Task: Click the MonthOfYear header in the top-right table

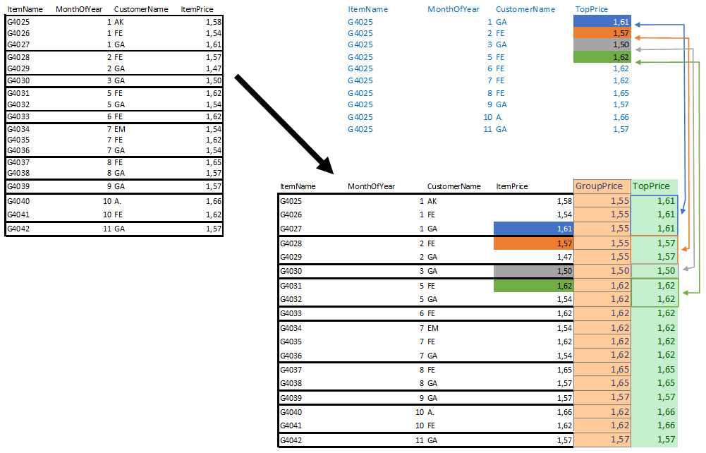Action: pyautogui.click(x=454, y=9)
